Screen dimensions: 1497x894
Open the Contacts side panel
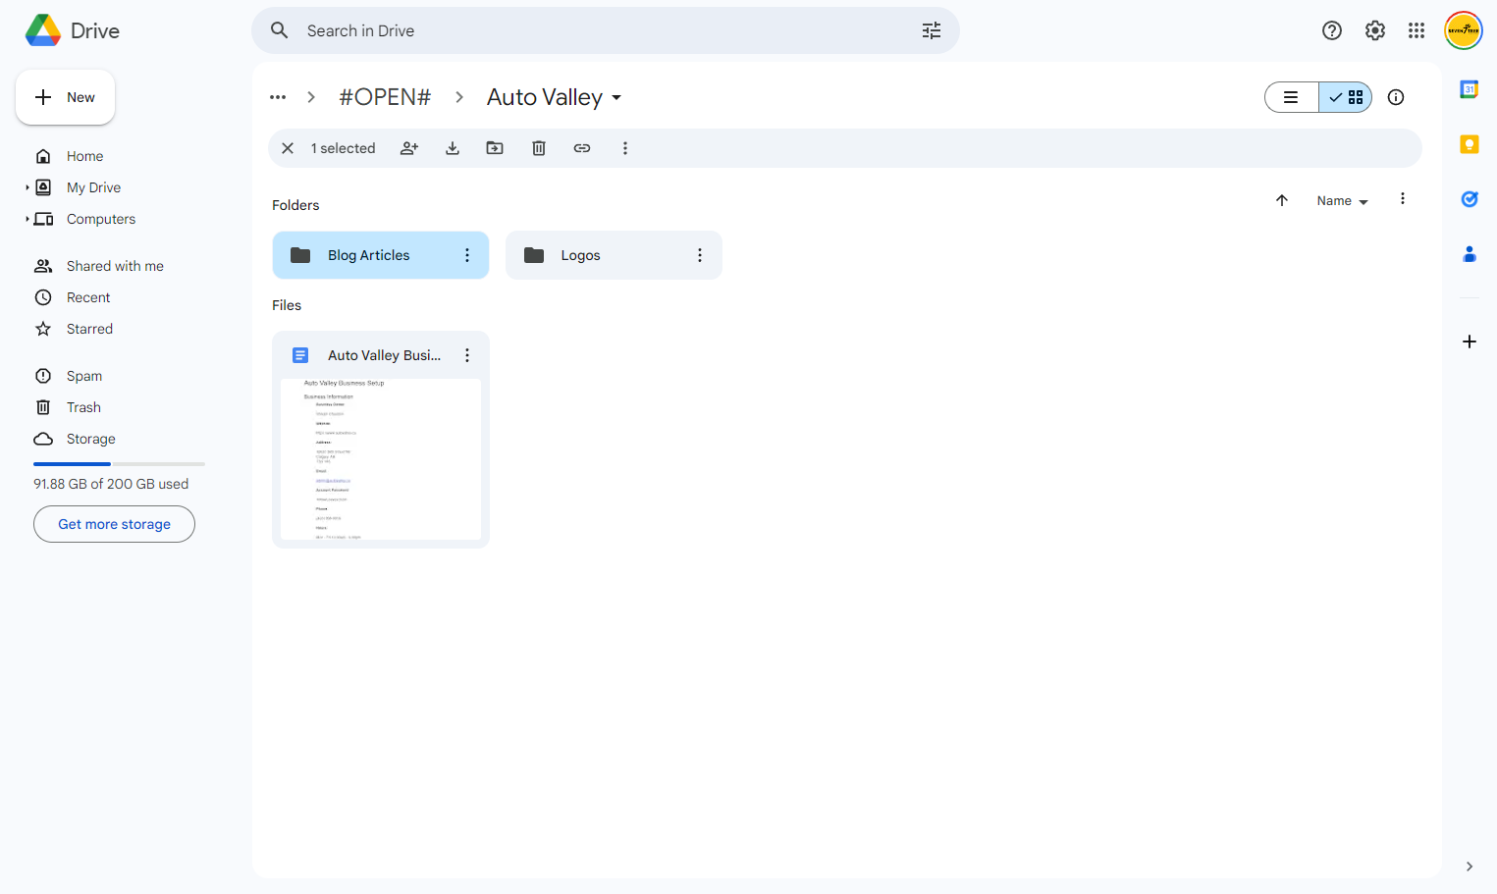pos(1470,254)
